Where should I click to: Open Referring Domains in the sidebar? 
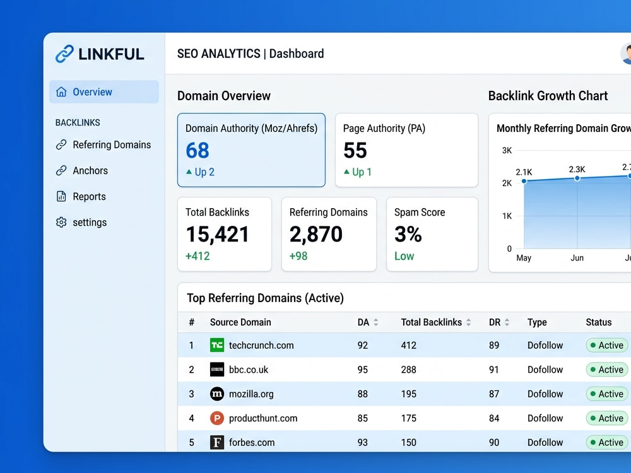coord(104,144)
